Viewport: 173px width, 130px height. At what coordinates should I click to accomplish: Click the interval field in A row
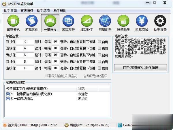click(55, 48)
